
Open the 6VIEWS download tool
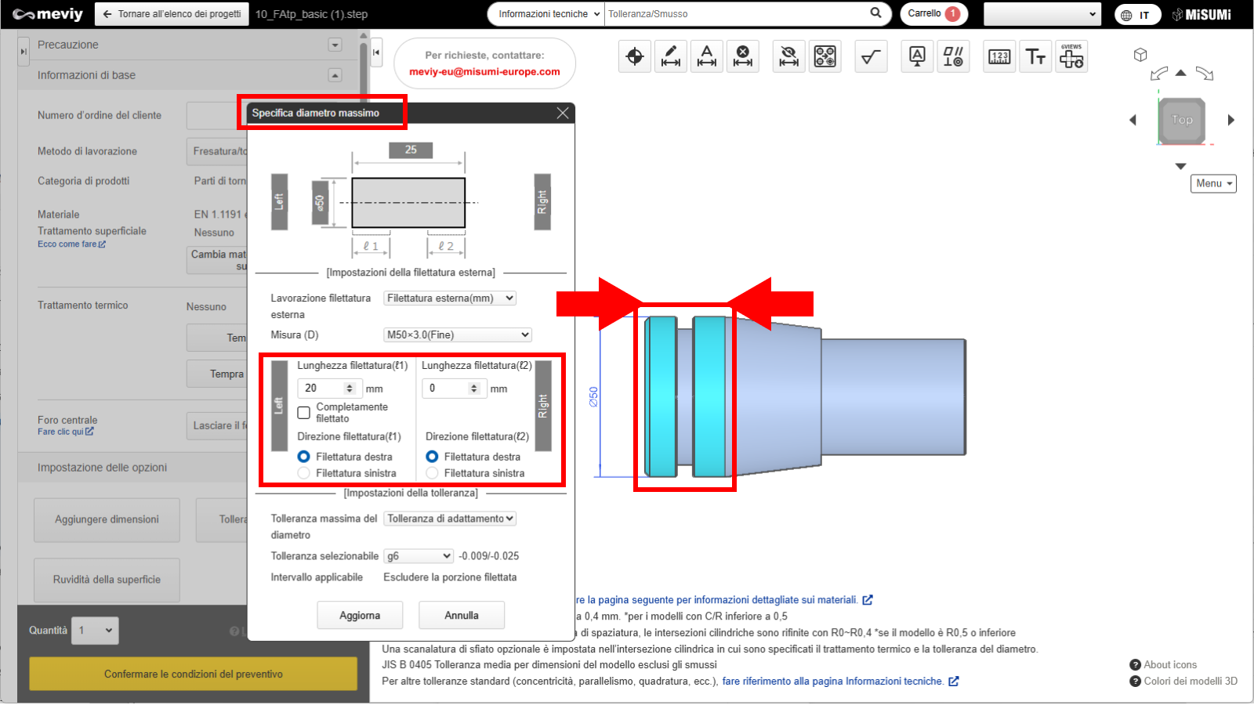[x=1071, y=56]
